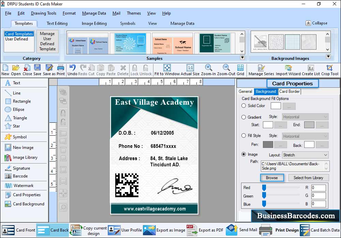The width and height of the screenshot is (341, 238).
Task: Click the Blue value input field
Action: [318, 204]
